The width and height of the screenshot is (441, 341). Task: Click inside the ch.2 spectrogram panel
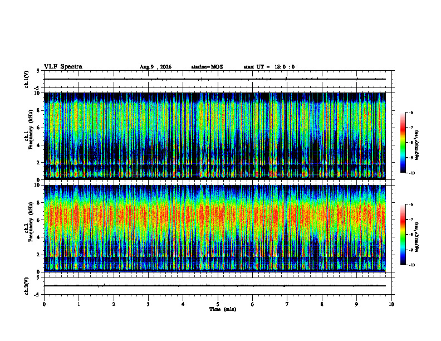(x=214, y=228)
